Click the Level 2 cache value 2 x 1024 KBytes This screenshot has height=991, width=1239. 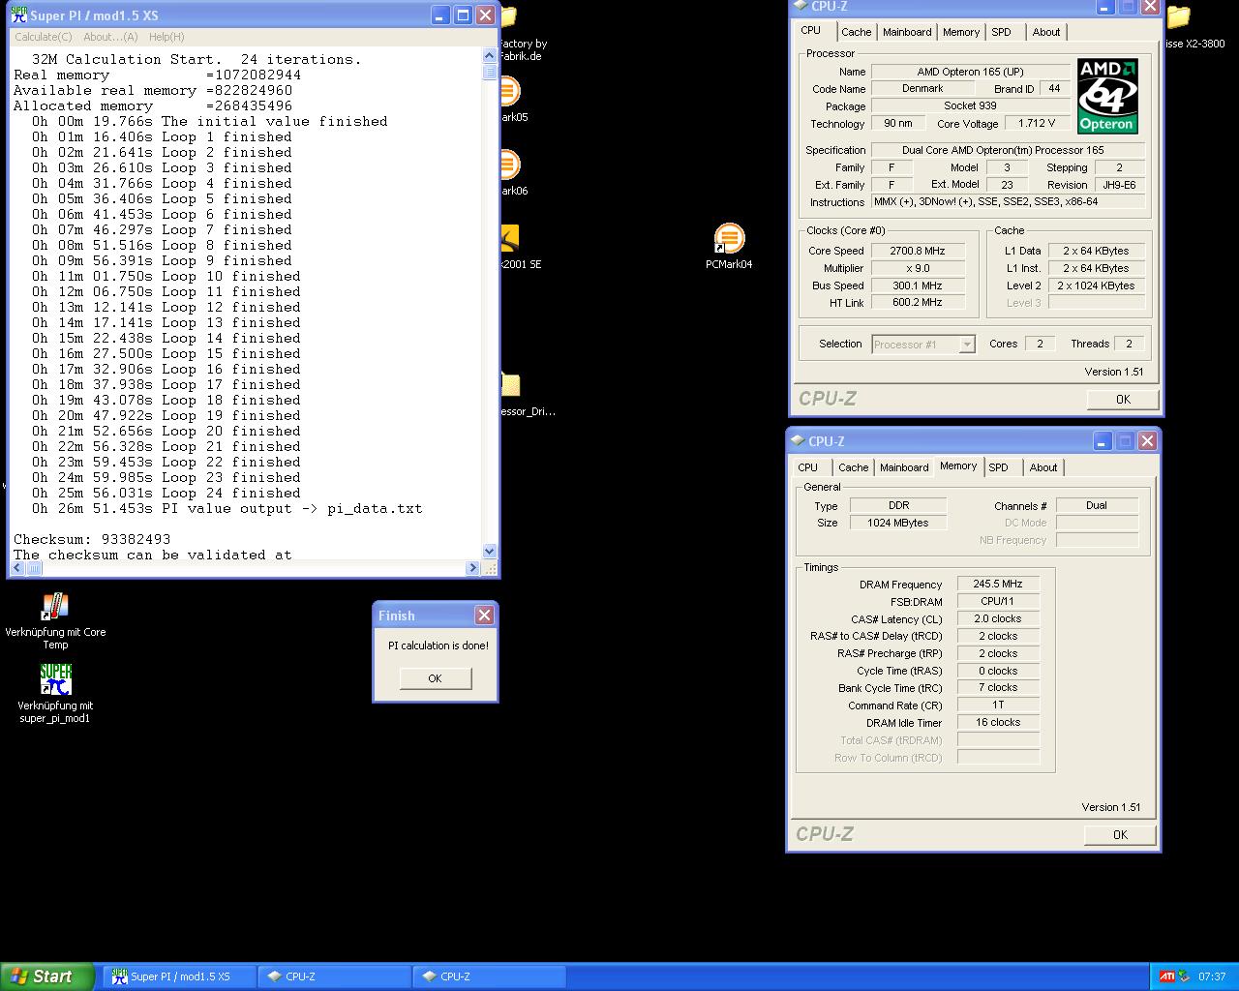(1096, 285)
